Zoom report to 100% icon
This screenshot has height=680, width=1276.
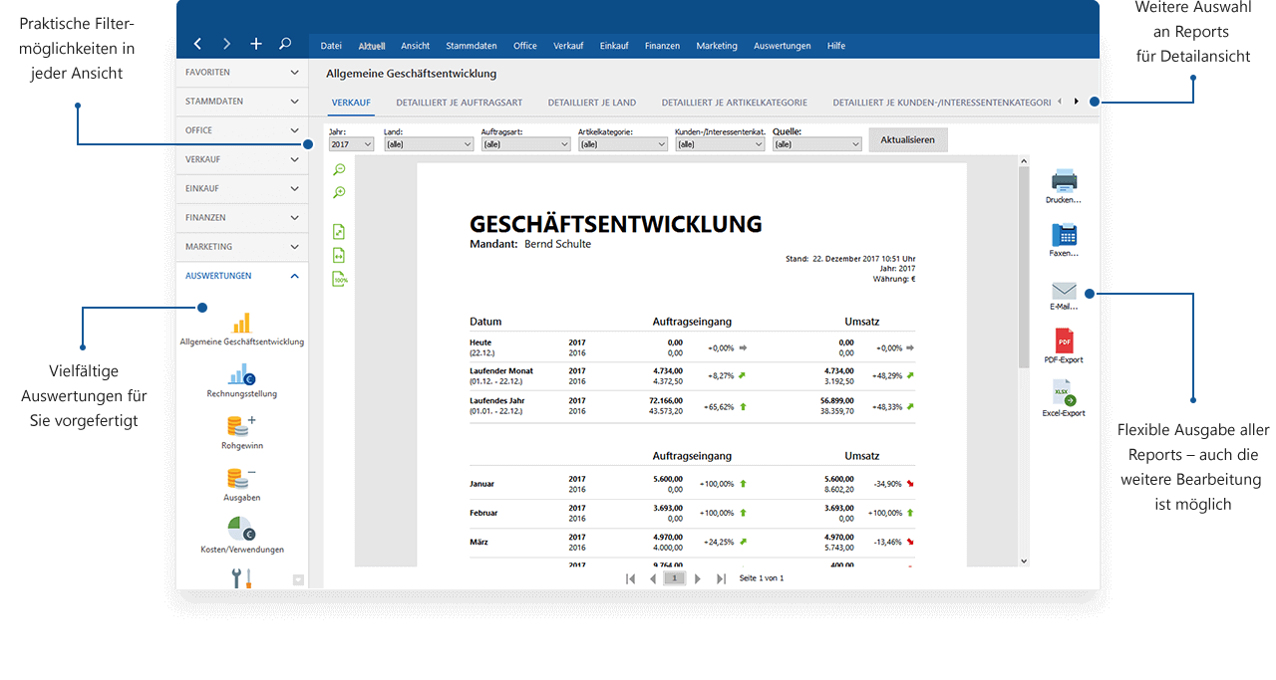click(340, 280)
